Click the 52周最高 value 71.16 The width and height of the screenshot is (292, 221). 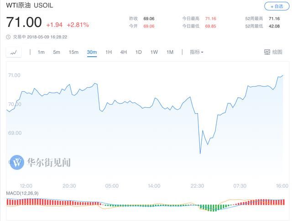pos(274,18)
